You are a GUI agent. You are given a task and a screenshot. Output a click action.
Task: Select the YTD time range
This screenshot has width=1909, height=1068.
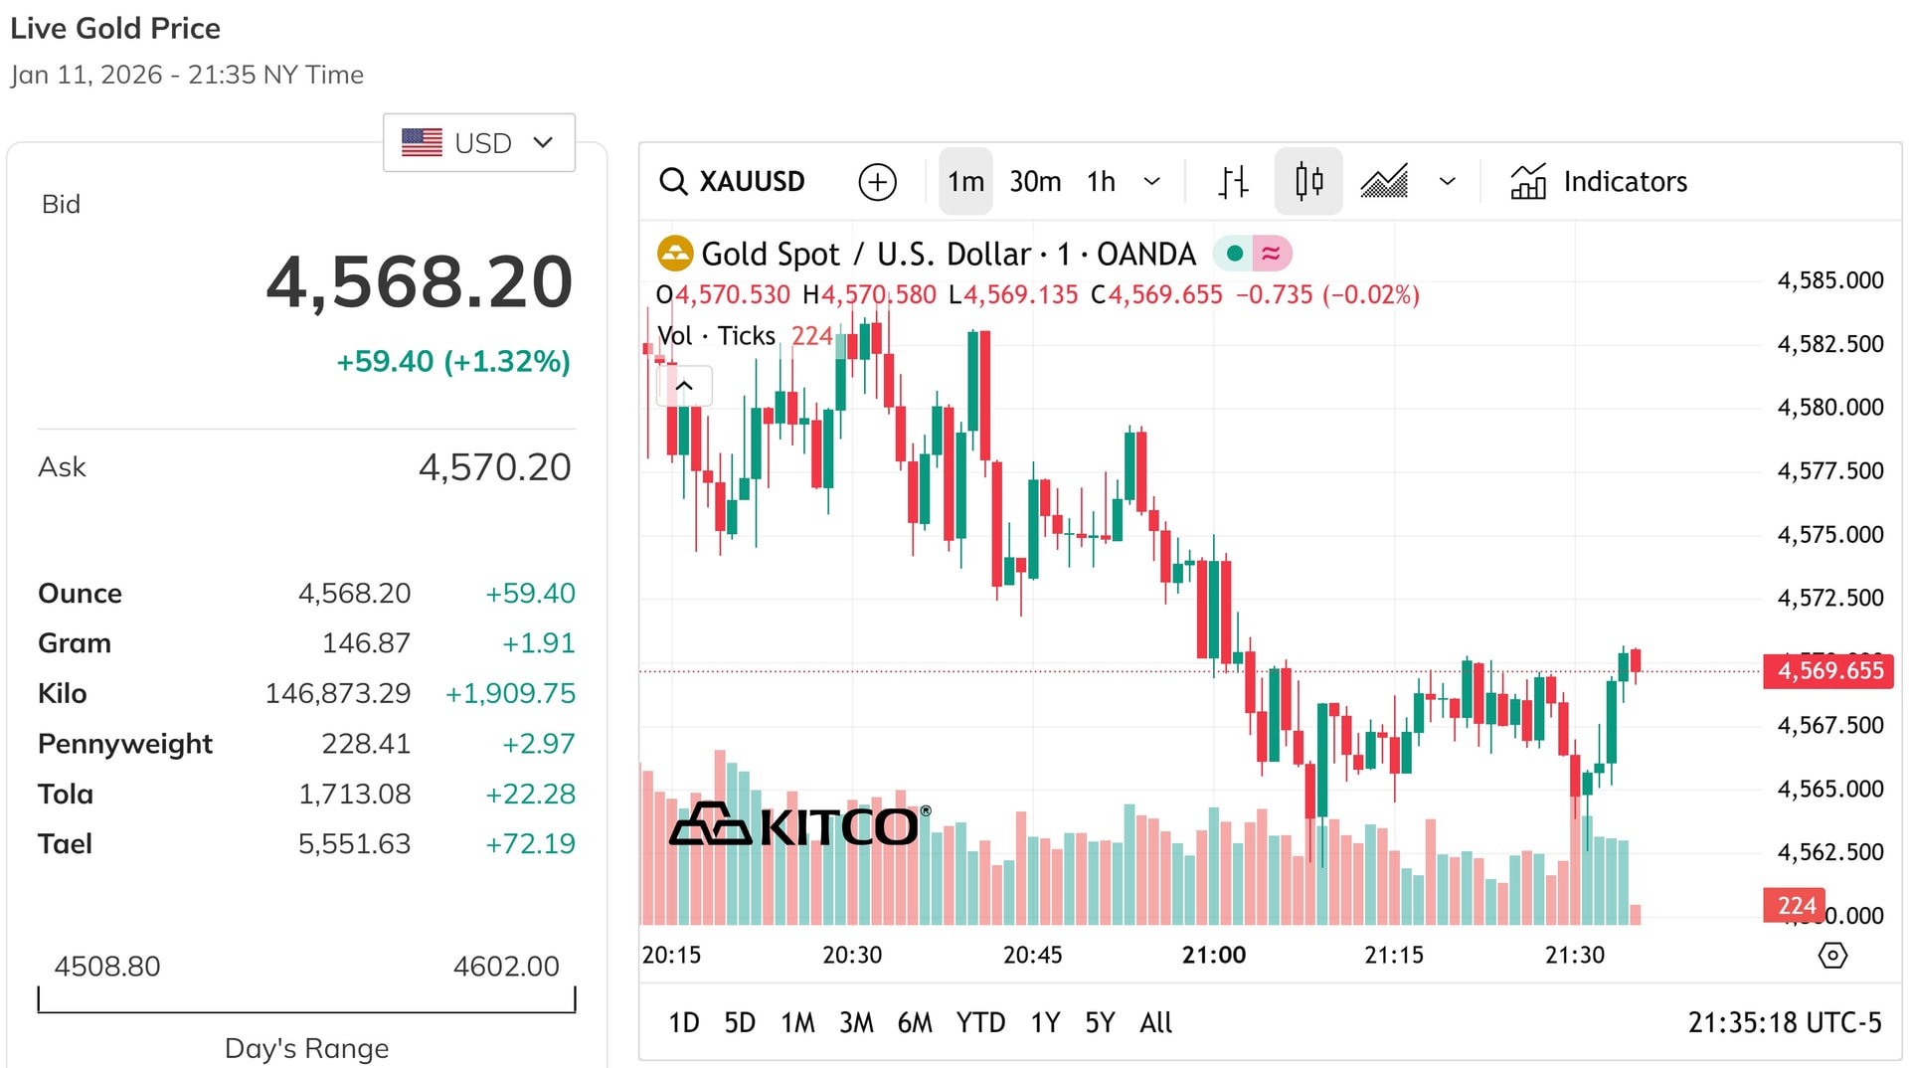coord(980,1022)
